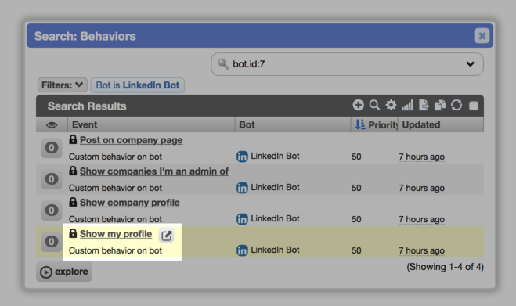Click the Bot is LinkedIn Bot filter tag
516x306 pixels.
coord(138,85)
